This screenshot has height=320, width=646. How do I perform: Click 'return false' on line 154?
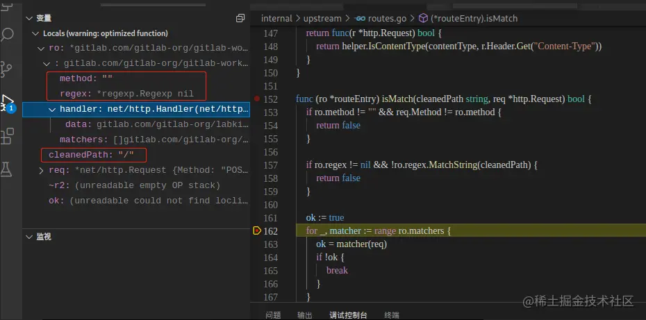tap(338, 125)
